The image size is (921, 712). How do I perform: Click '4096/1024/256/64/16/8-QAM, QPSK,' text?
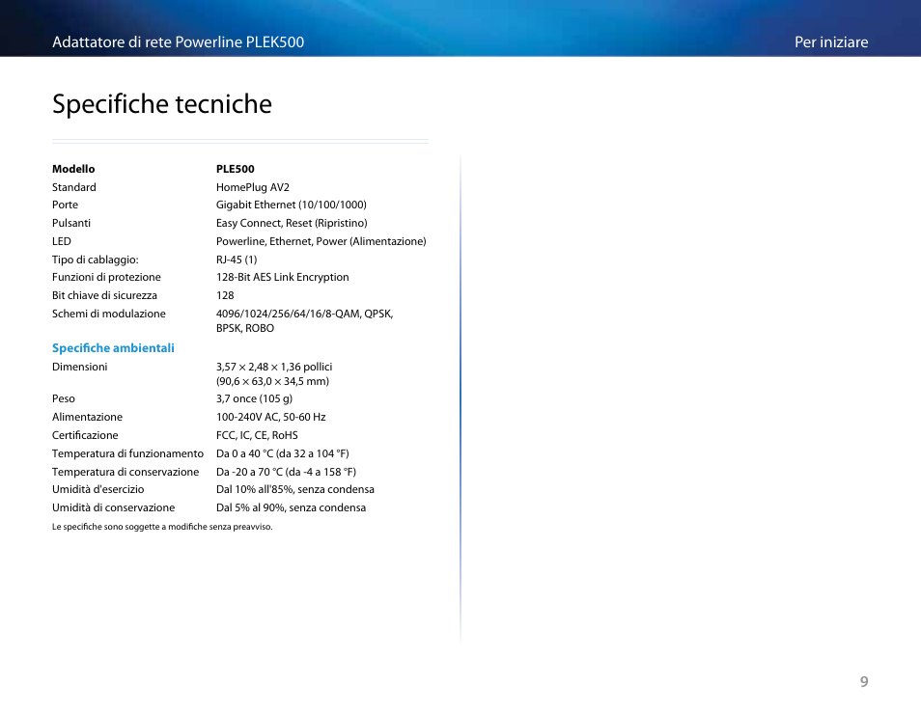tap(305, 314)
